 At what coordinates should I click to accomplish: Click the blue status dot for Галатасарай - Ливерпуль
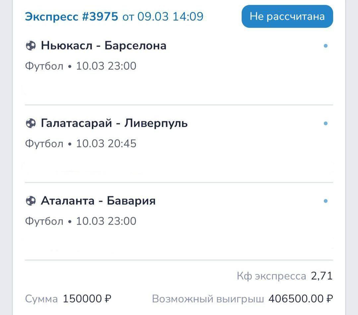[x=326, y=123]
